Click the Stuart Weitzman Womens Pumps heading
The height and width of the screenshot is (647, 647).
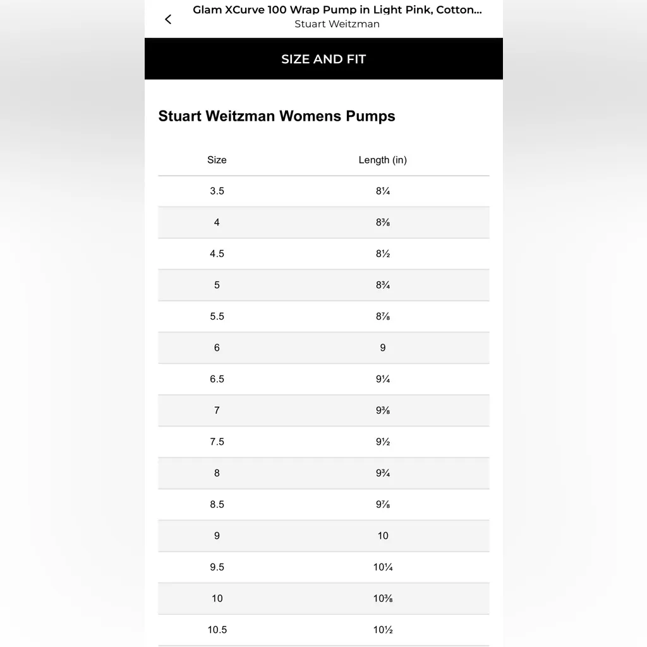pos(277,116)
